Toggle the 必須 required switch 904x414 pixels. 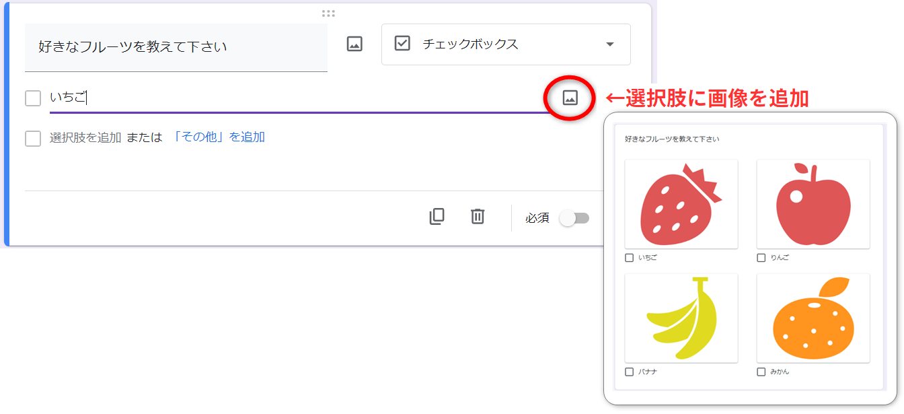(575, 218)
